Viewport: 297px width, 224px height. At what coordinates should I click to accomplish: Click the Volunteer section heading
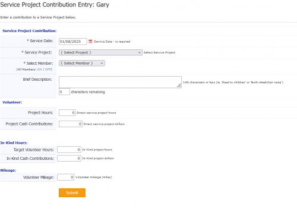coord(12,102)
